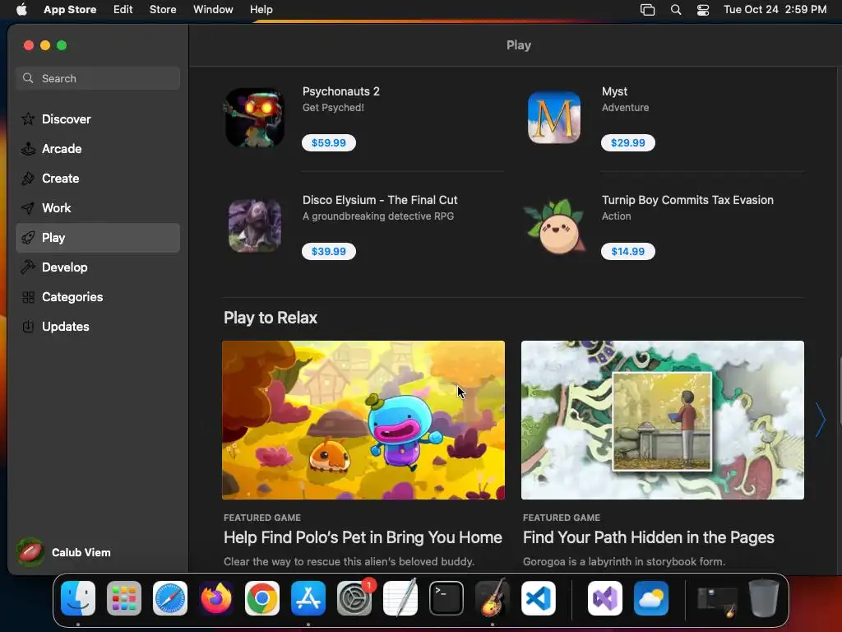
Task: Launch Safari from the Dock
Action: (x=170, y=598)
